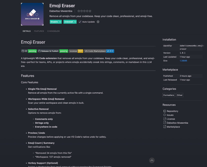207x167 pixels.
Task: Click the Emoji Eraser extension thumbnail
Action: click(32, 14)
